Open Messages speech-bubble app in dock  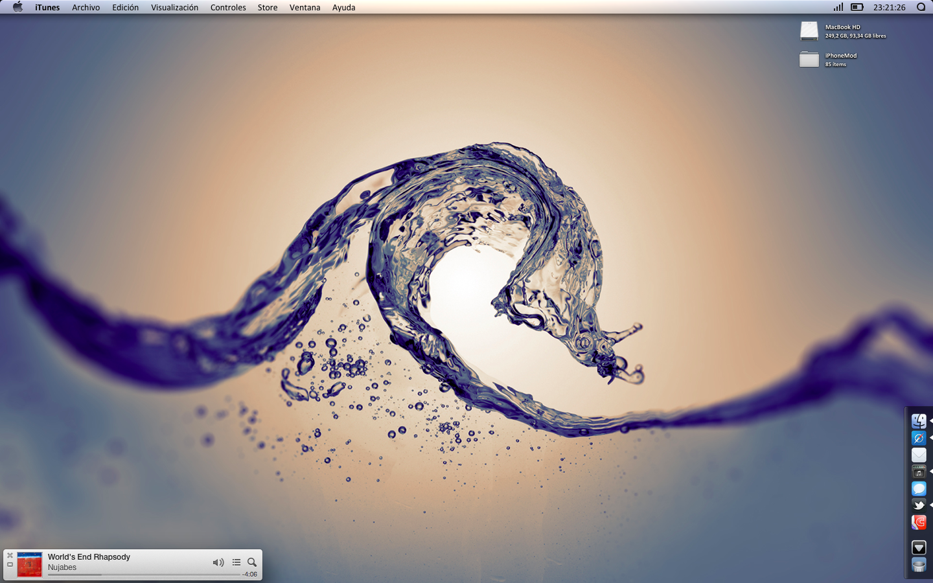click(919, 488)
